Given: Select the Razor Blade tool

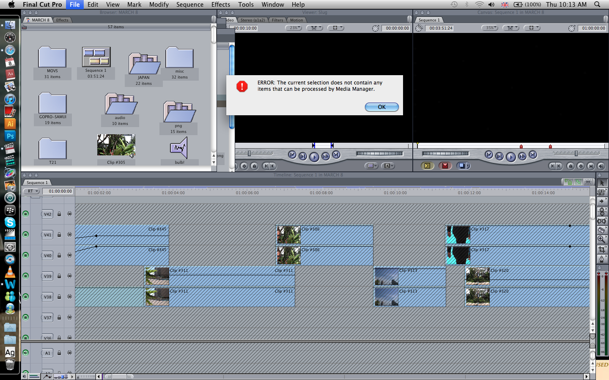Looking at the screenshot, I should click(x=602, y=230).
